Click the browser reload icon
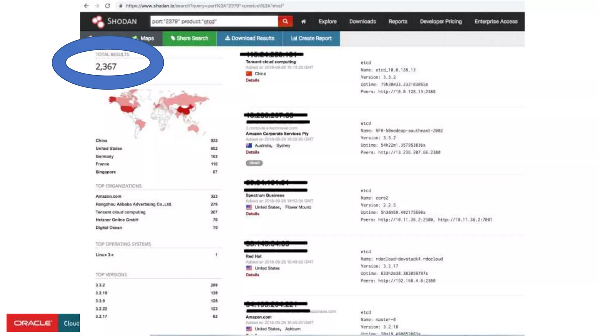 (107, 6)
